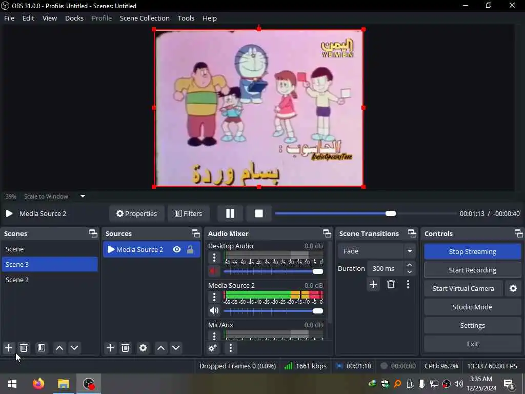
Task: Open Desktop Audio options three dots
Action: (214, 258)
